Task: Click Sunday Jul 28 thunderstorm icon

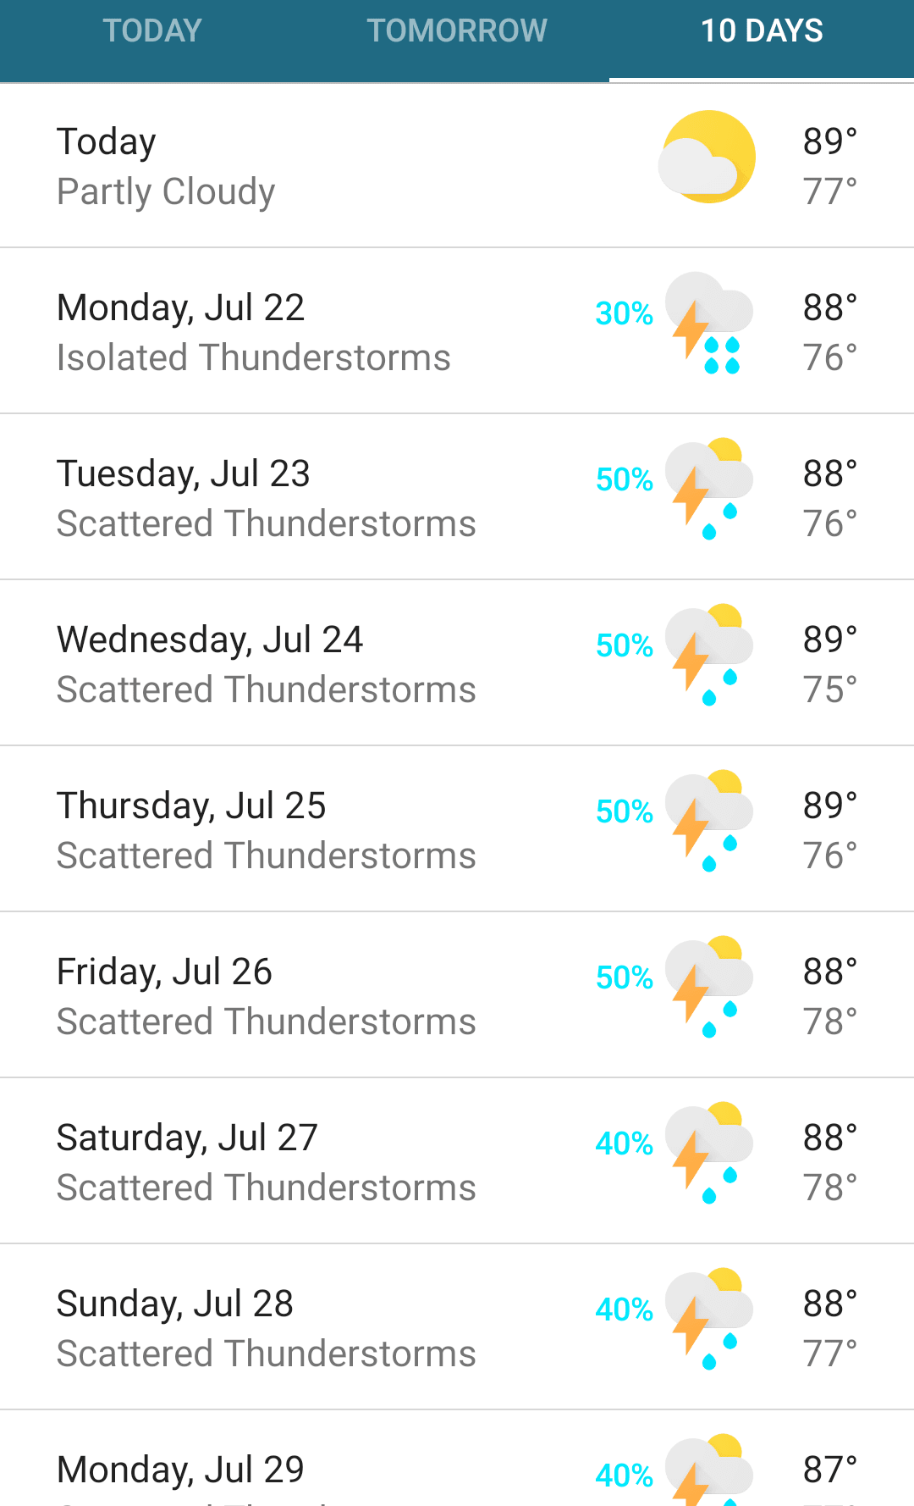Action: (x=708, y=1320)
